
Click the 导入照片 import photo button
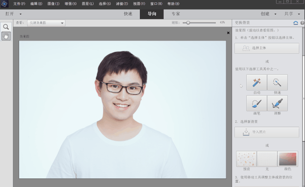click(x=267, y=132)
